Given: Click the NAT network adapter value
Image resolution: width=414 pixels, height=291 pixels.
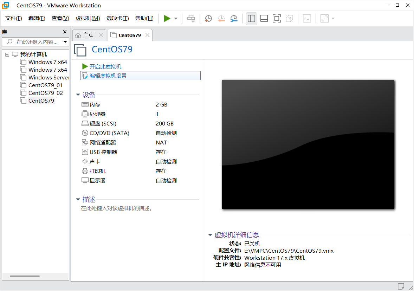Looking at the screenshot, I should 161,143.
